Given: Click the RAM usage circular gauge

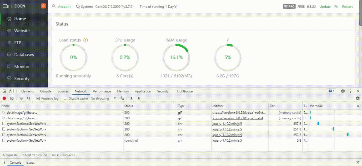Looking at the screenshot, I should click(176, 57).
